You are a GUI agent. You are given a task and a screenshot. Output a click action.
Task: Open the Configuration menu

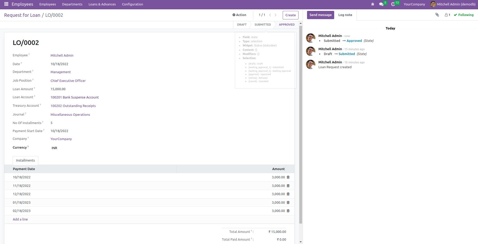click(x=132, y=4)
